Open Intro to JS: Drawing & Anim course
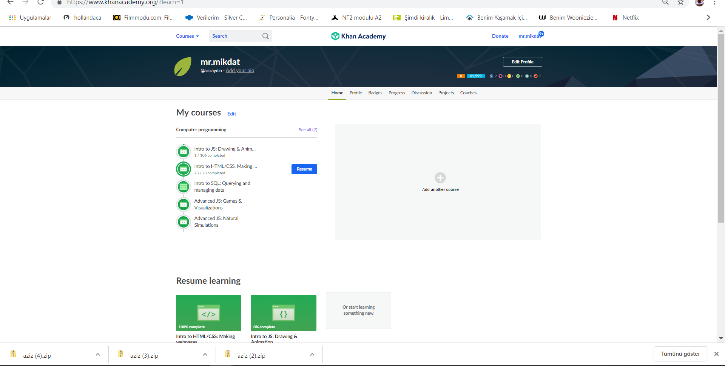This screenshot has height=366, width=725. (x=225, y=149)
